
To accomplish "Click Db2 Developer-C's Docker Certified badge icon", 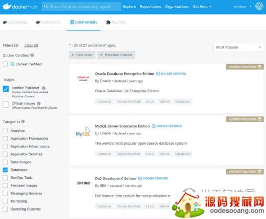I will pos(140,178).
